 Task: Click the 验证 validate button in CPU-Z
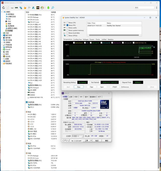(97, 141)
